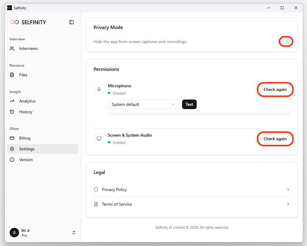Open Terms of Service with the chevron arrow
The image size is (307, 246).
[288, 204]
